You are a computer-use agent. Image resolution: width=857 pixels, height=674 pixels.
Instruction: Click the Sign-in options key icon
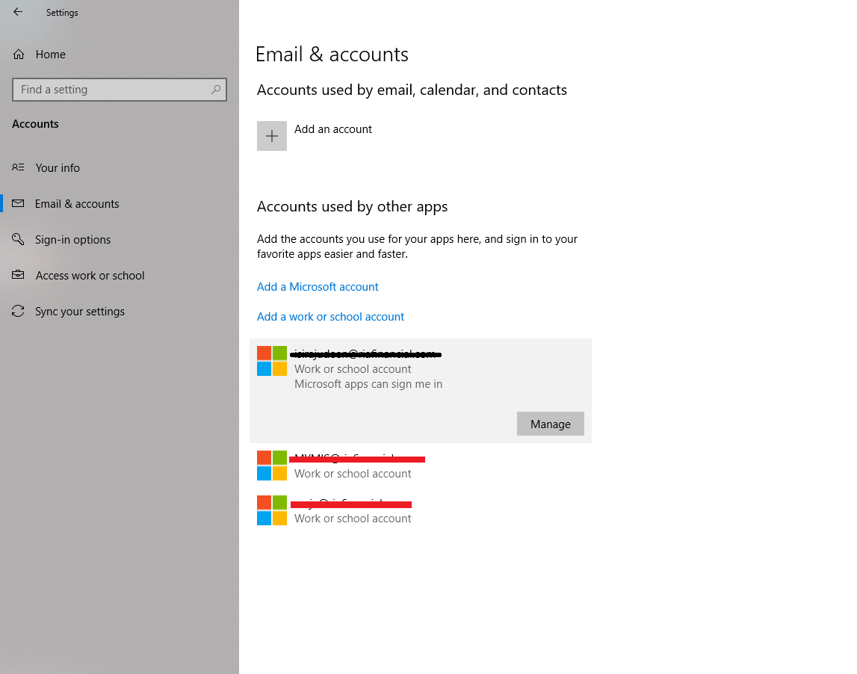click(x=18, y=239)
